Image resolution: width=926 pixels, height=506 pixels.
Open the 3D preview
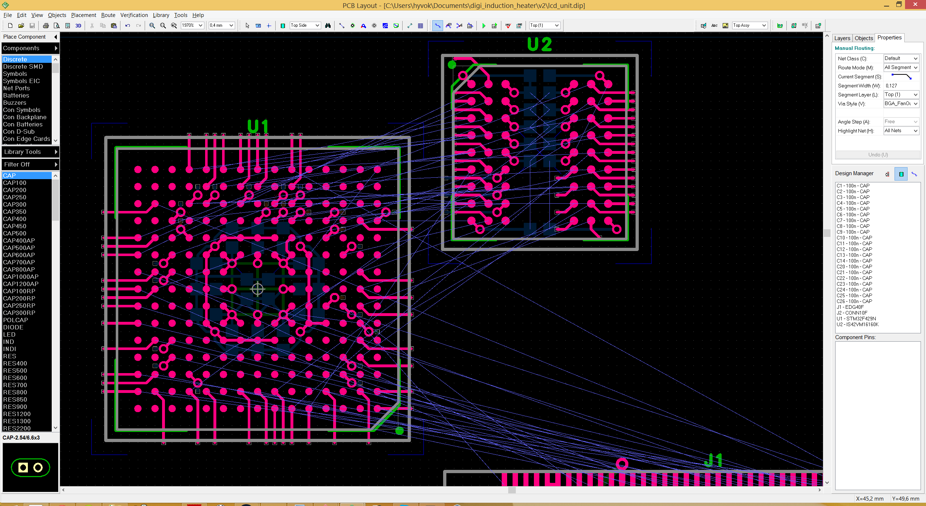click(x=78, y=25)
